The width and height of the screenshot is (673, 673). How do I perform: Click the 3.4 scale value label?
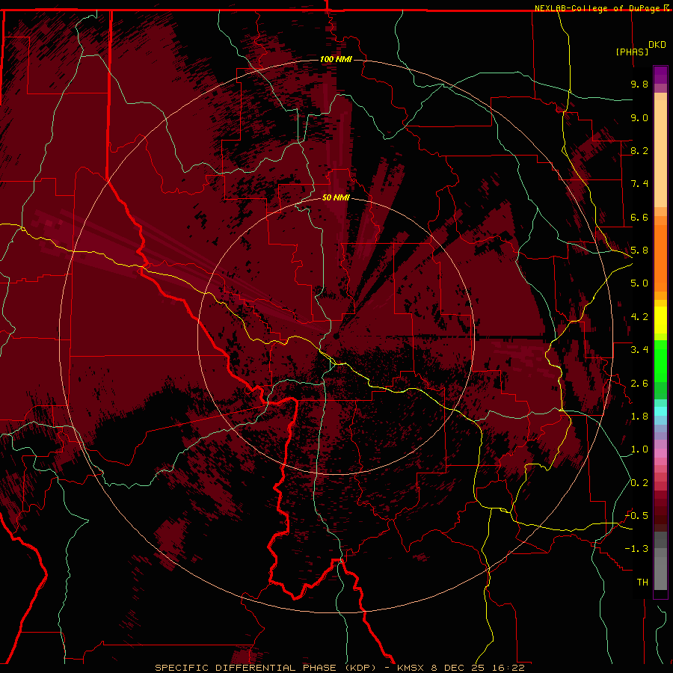point(639,350)
